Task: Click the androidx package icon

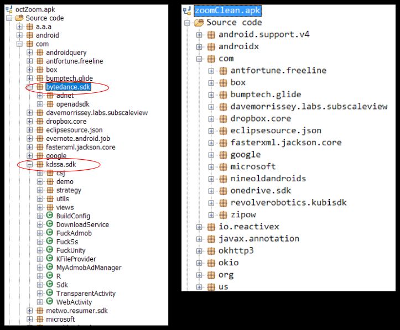Action: [211, 46]
